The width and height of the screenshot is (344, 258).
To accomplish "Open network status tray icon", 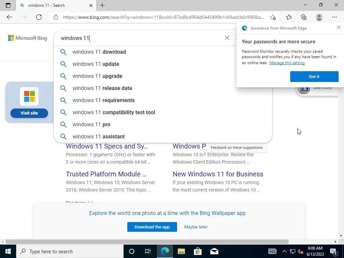I will pos(293,251).
